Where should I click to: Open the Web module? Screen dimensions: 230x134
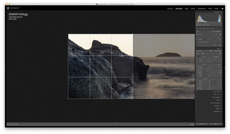pyautogui.click(x=216, y=9)
